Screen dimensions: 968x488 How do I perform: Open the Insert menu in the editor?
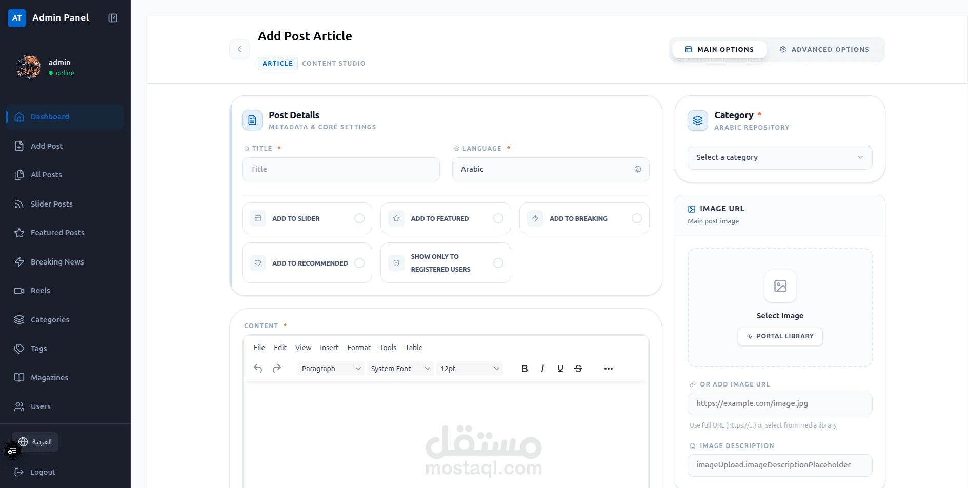point(329,348)
